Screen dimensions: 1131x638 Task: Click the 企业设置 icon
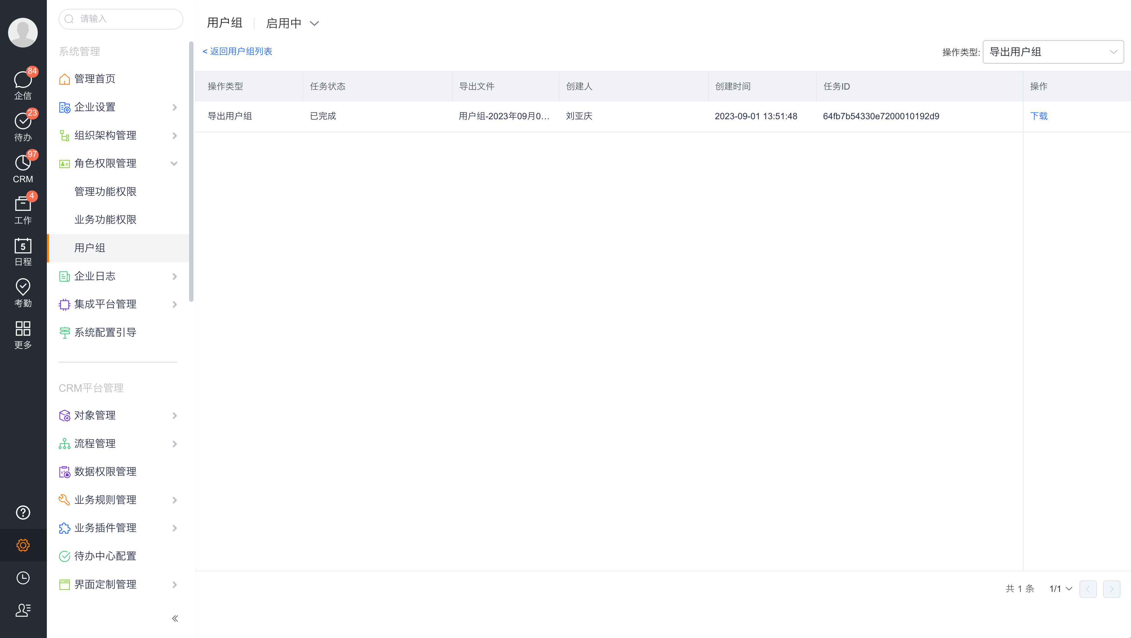(65, 107)
